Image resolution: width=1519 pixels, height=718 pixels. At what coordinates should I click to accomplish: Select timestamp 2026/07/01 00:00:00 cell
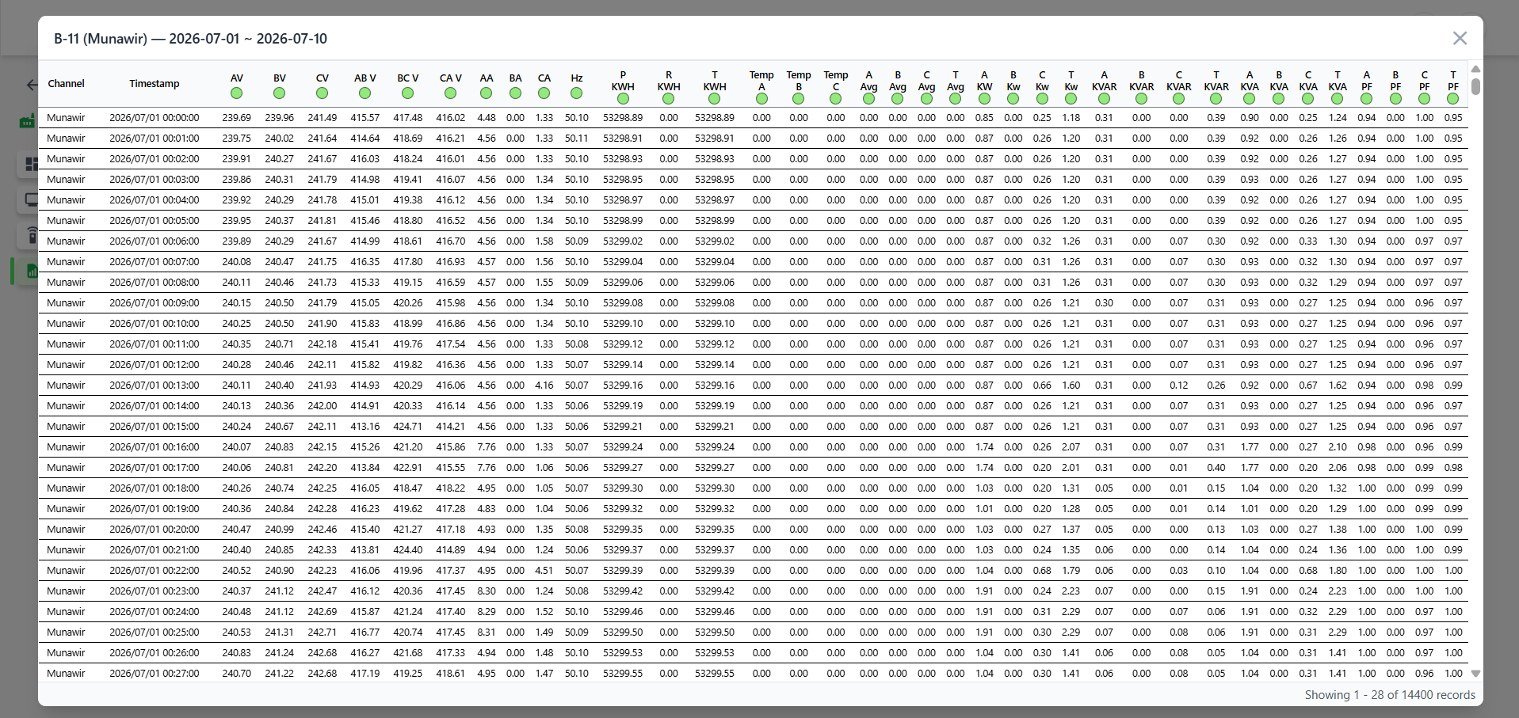155,118
